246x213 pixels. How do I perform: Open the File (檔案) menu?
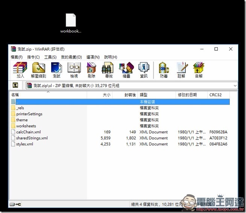coord(17,57)
